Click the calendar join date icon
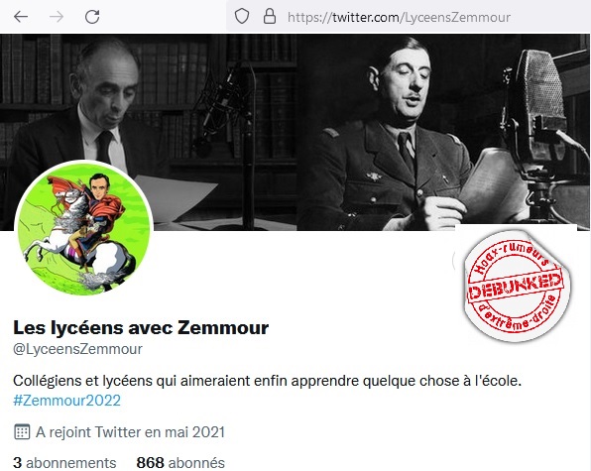Screen dimensions: 591x471 point(22,431)
